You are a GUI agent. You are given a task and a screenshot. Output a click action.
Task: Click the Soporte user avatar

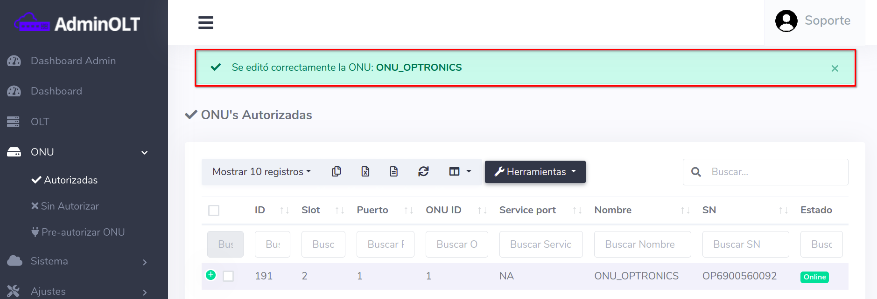(786, 21)
